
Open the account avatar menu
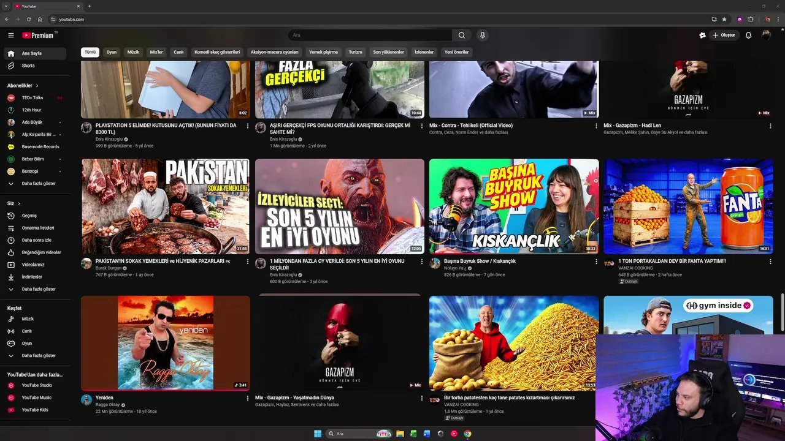[x=766, y=36]
